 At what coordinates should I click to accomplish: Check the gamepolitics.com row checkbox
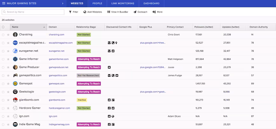[x=3, y=76]
